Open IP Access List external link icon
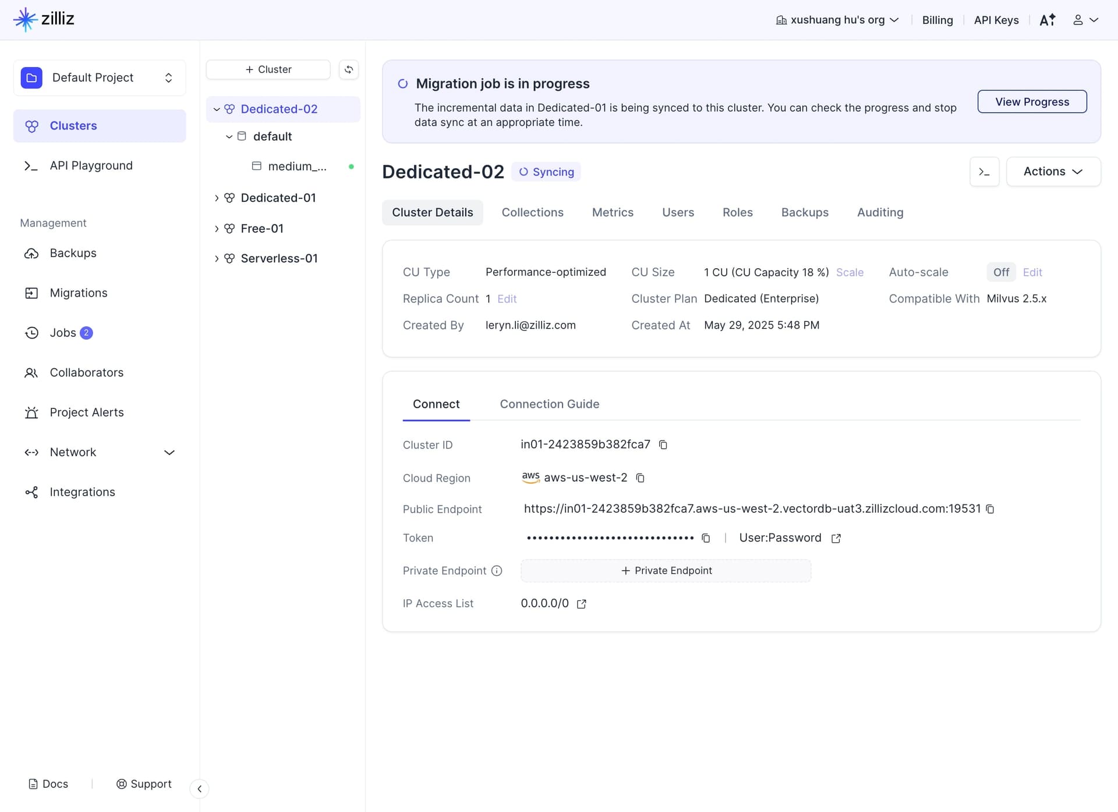1118x812 pixels. (x=581, y=604)
